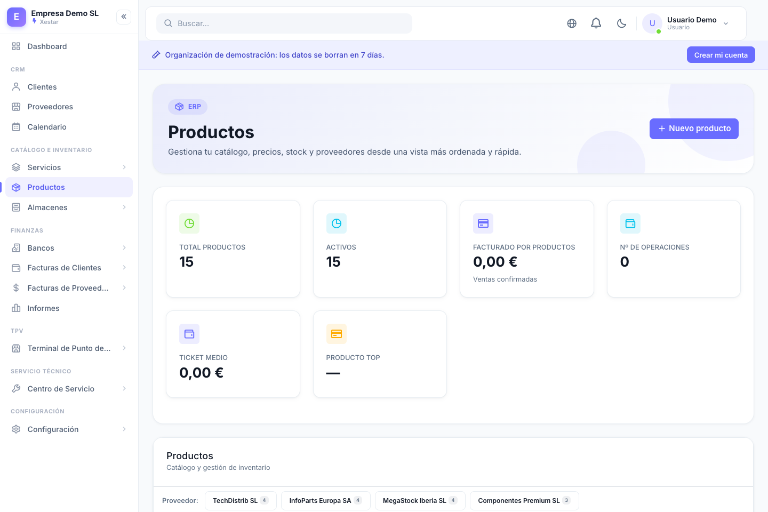Screen dimensions: 768x512
Task: Go to Clientes in the sidebar
Action: [x=69, y=87]
